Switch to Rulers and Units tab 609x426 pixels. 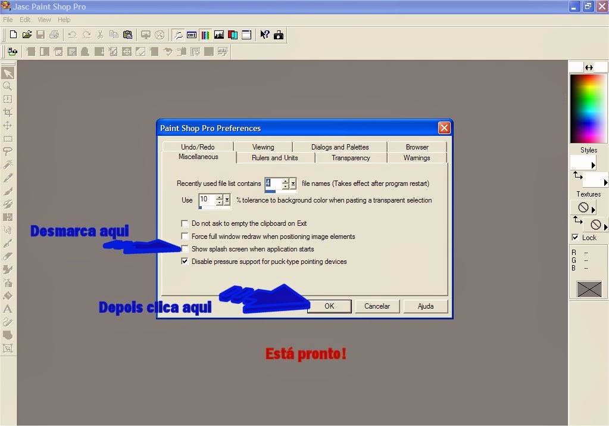coord(275,158)
